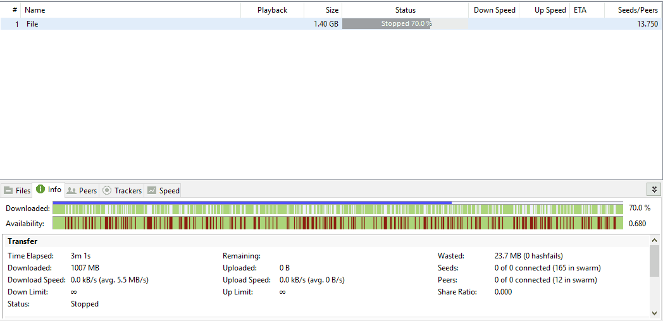Viewport: 663px width, 321px height.
Task: Open the Speed tab
Action: coord(163,190)
